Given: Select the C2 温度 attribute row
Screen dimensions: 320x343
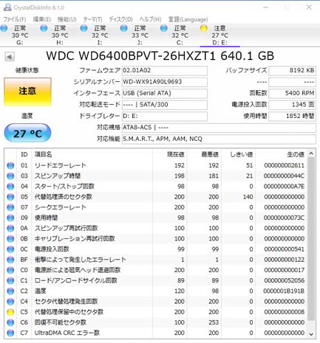Looking at the screenshot, I should pos(156,291).
